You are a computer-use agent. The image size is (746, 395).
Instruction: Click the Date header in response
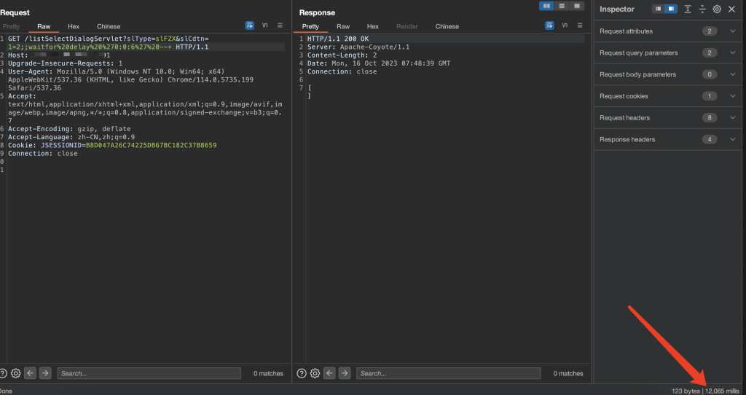[379, 63]
